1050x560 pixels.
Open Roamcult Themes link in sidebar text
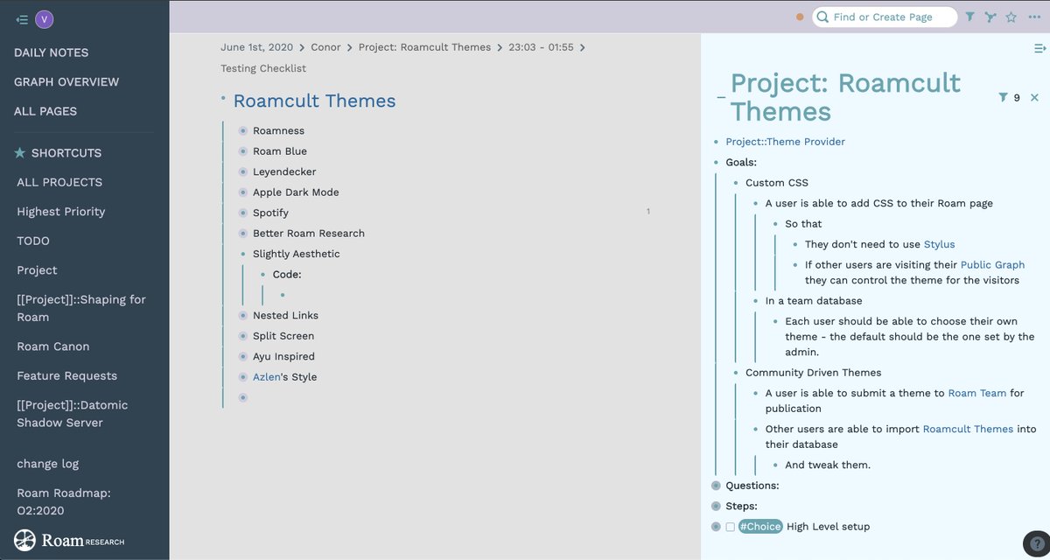pyautogui.click(x=968, y=429)
